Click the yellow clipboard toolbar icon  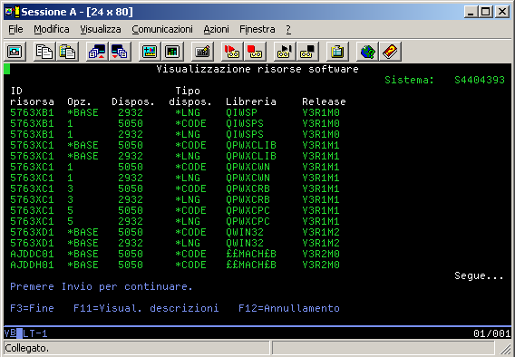coord(337,52)
